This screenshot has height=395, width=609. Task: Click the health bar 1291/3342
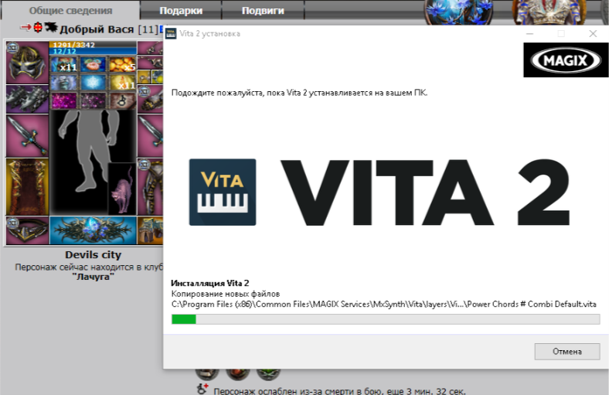(x=94, y=45)
